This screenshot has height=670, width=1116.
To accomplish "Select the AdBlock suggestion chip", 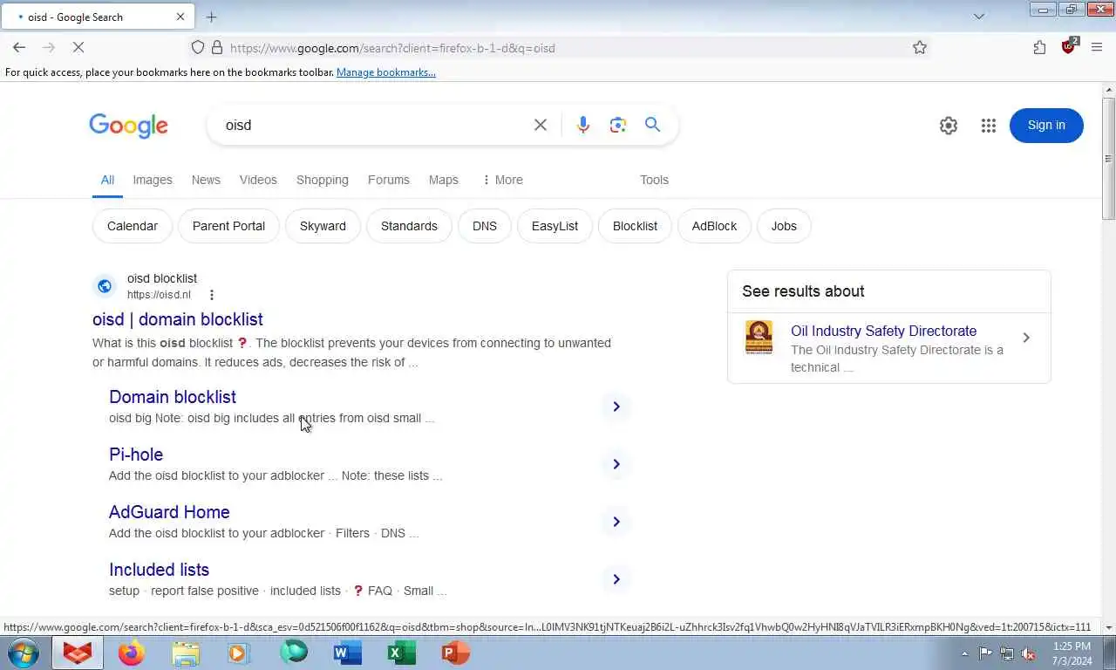I will (x=714, y=226).
